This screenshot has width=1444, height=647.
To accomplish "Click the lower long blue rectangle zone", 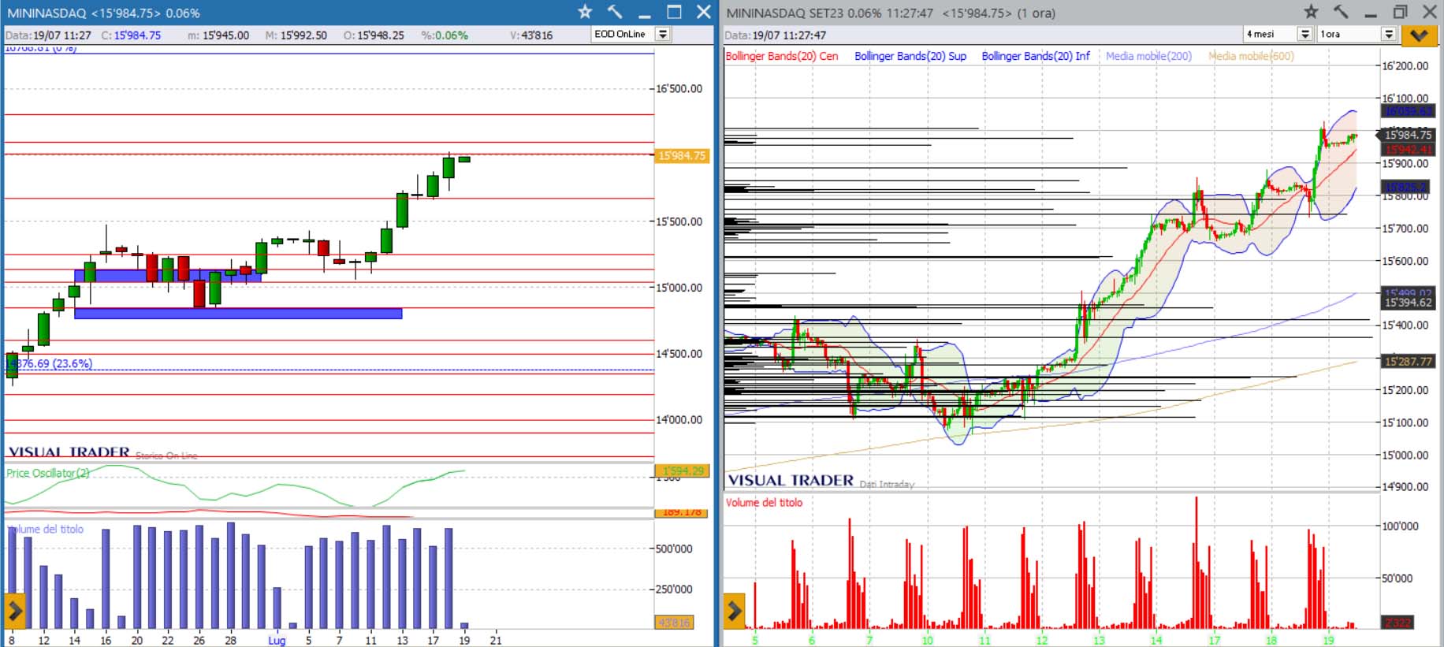I will click(x=238, y=314).
